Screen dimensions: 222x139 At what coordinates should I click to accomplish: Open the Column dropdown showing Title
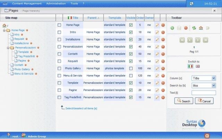click(204, 78)
